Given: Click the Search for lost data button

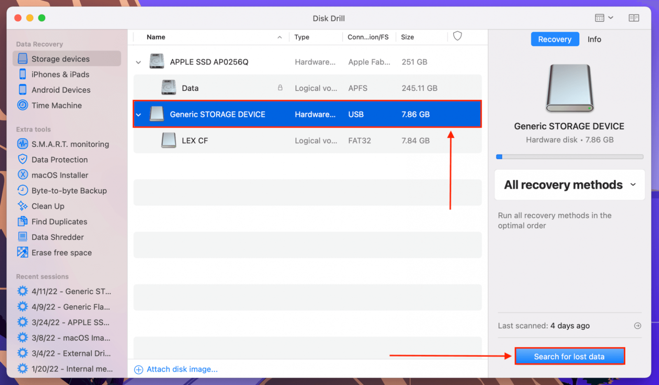Looking at the screenshot, I should (570, 356).
